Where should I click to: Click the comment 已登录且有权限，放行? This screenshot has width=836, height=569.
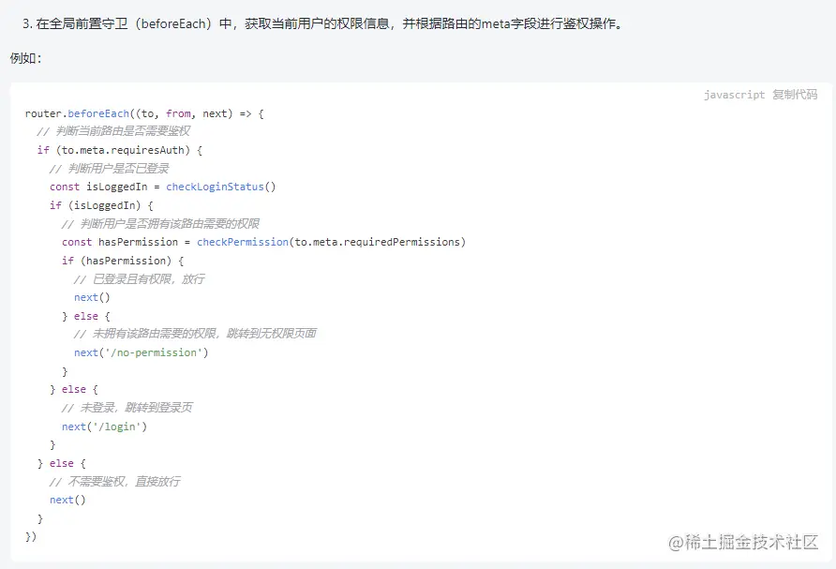139,279
